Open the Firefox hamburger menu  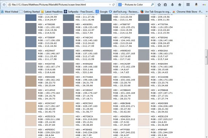(188, 5)
